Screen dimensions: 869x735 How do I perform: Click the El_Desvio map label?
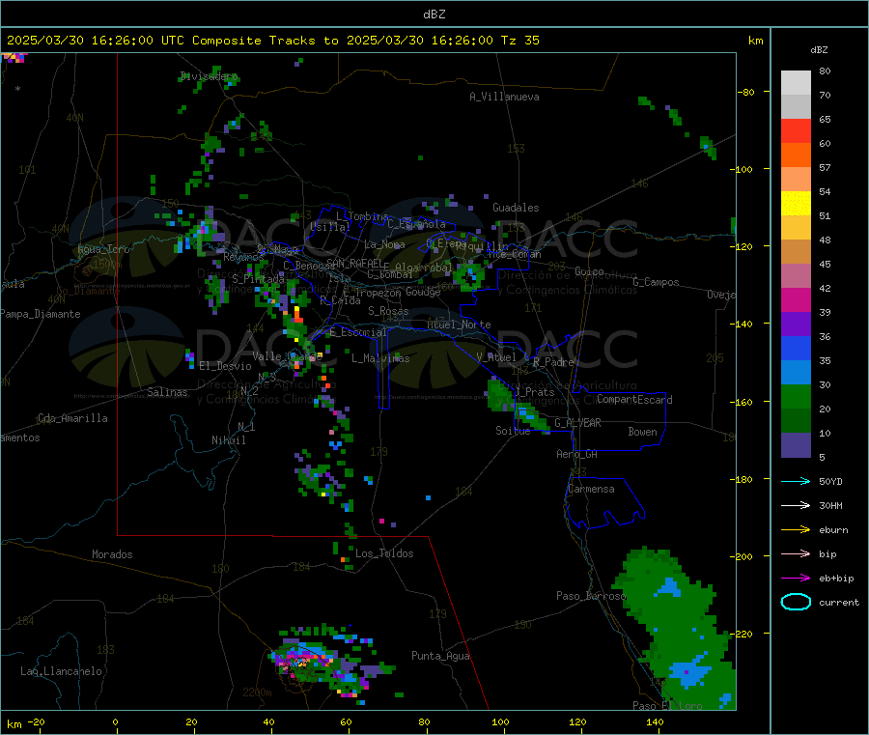tap(225, 366)
